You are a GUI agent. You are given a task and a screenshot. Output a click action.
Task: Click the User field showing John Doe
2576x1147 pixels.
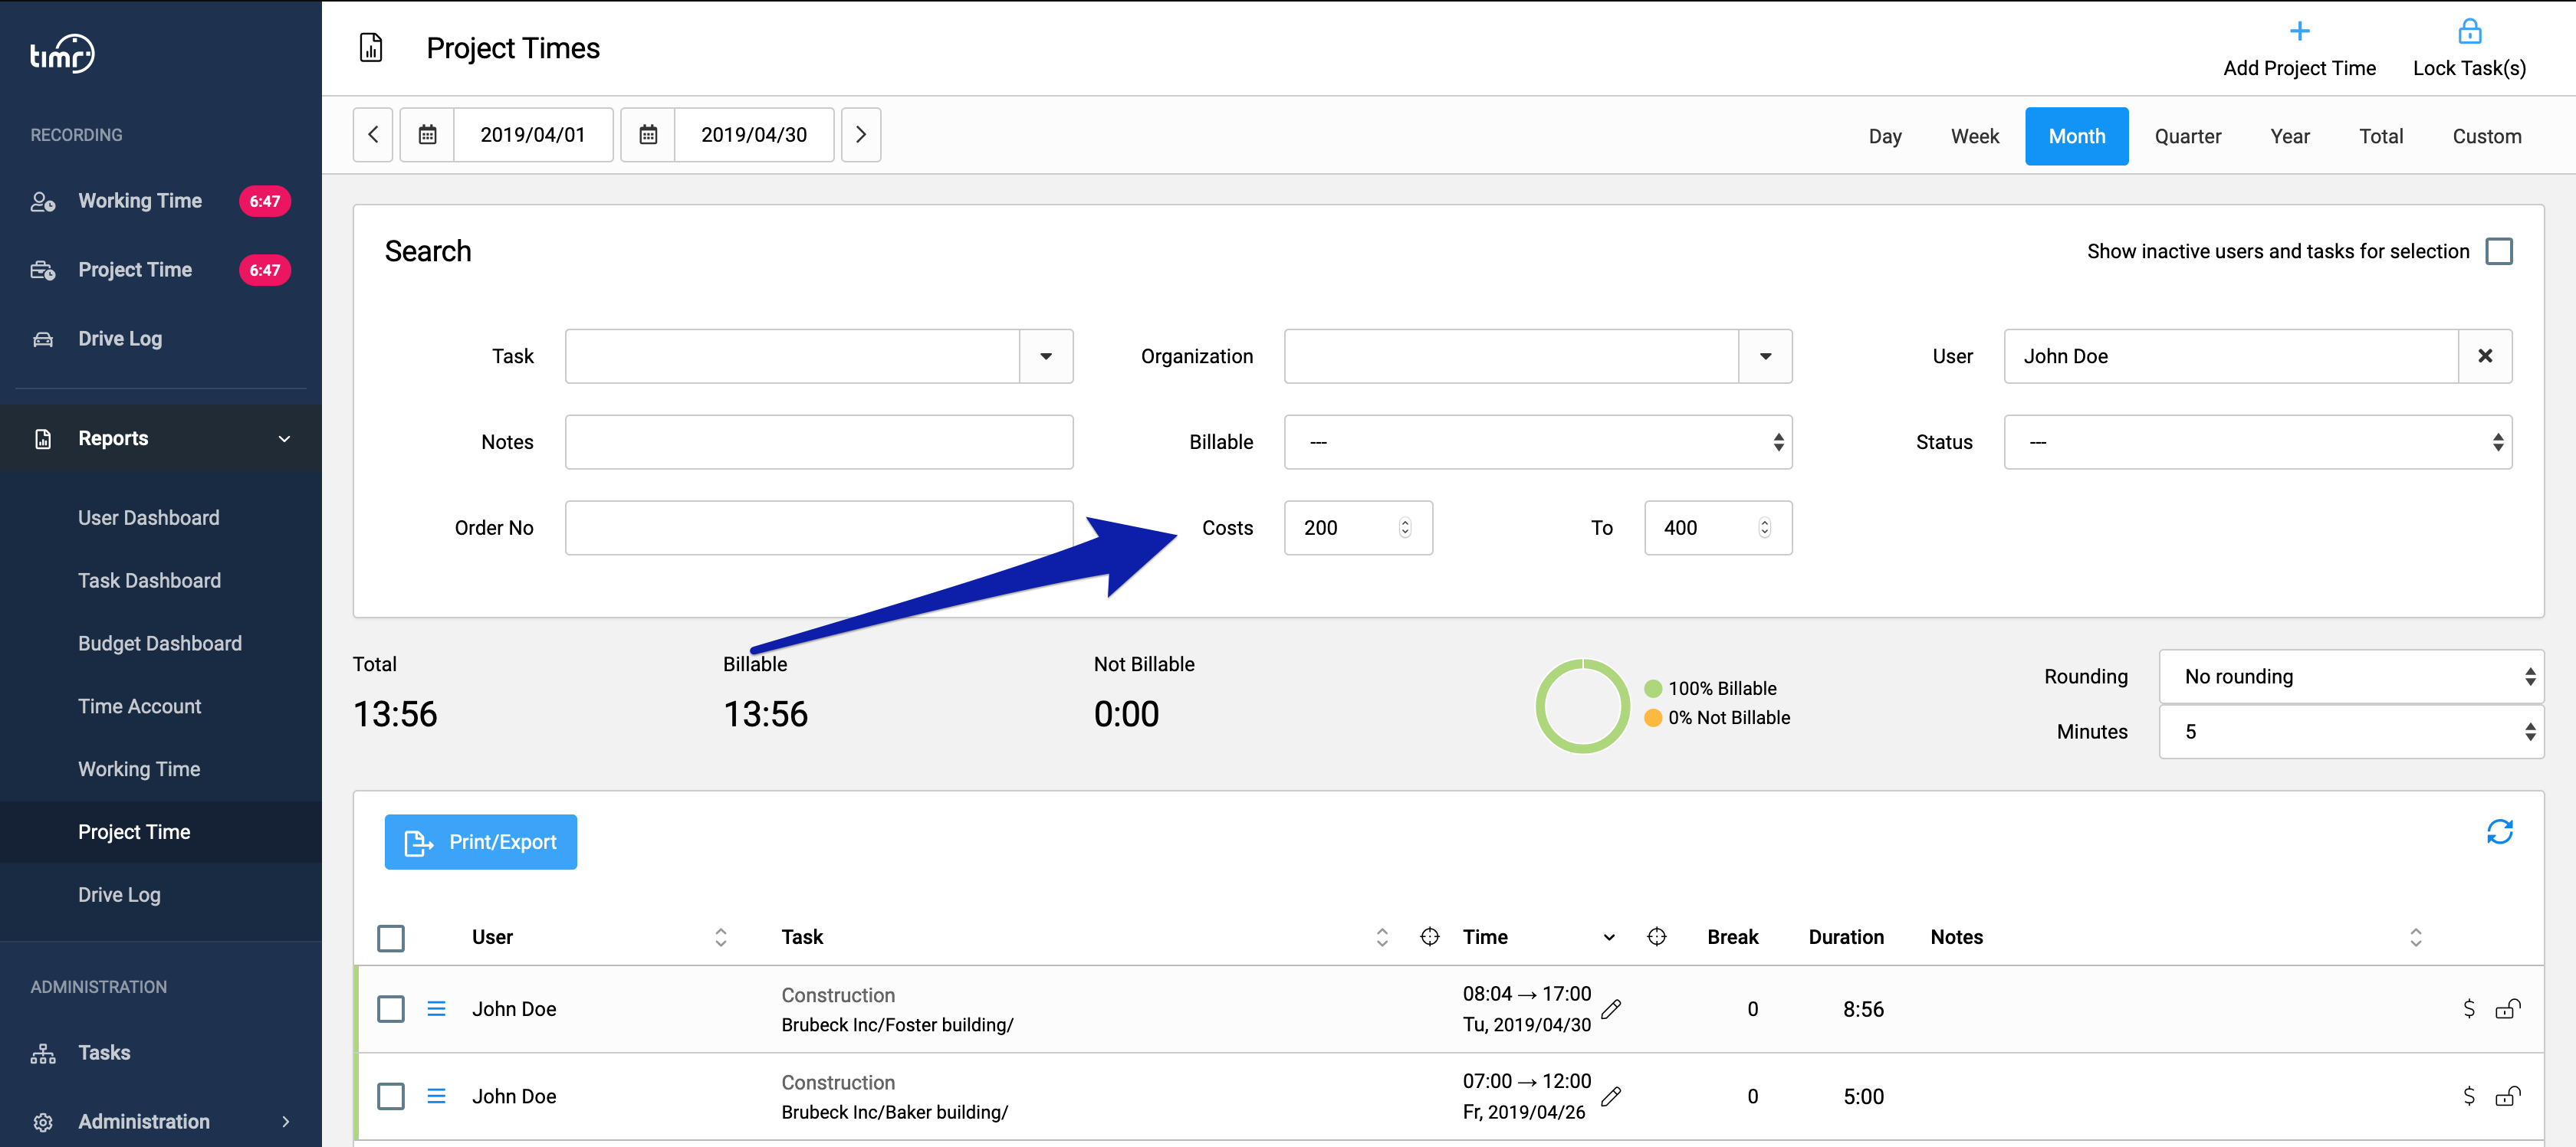tap(2231, 357)
